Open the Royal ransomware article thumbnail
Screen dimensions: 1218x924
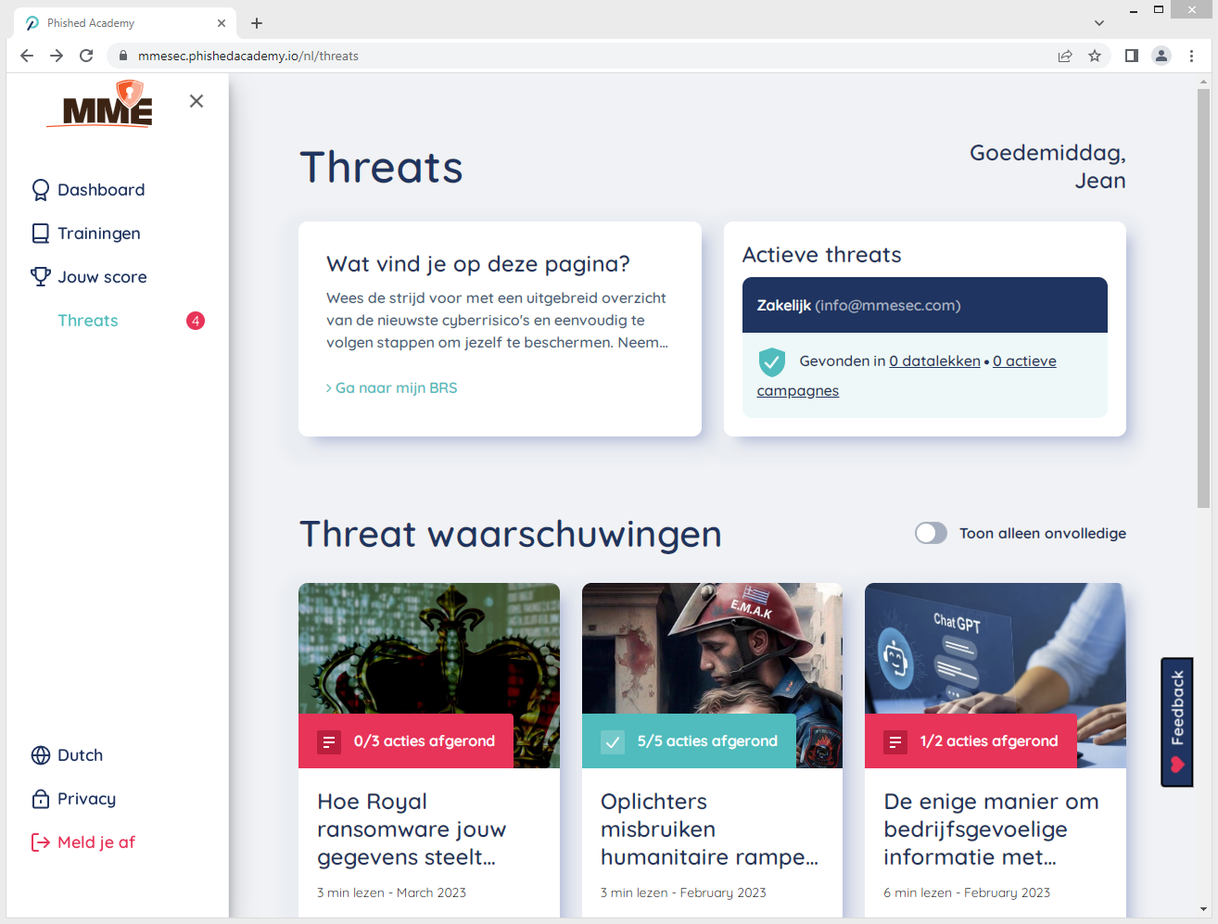pyautogui.click(x=429, y=648)
